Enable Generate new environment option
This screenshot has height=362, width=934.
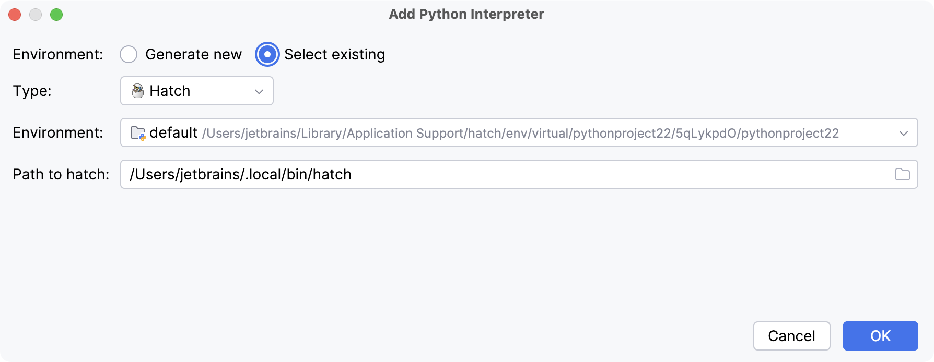[x=129, y=54]
